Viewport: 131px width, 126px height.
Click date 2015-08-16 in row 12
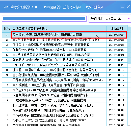(x=117, y=90)
